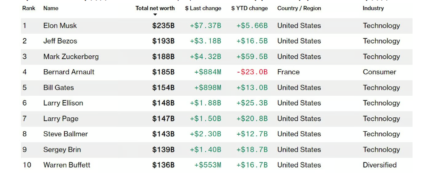Sort table by Name header

click(x=51, y=8)
